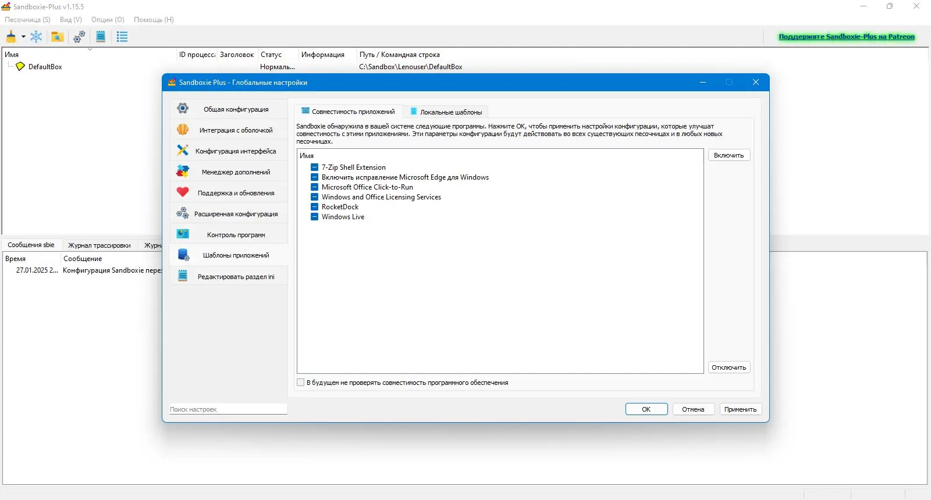Screen dimensions: 931x500
Task: Switch to Сообщения sbie tab
Action: [x=31, y=245]
